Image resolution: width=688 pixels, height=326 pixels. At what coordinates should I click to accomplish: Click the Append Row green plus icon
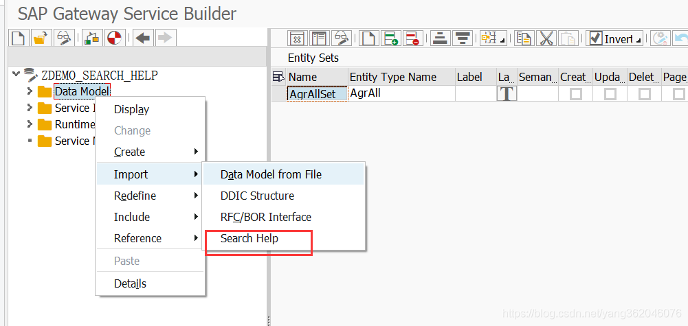pyautogui.click(x=390, y=38)
